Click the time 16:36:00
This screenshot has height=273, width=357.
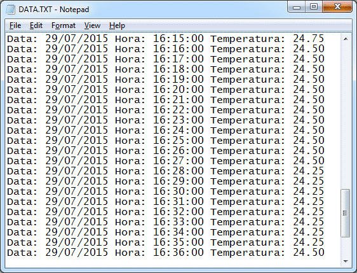click(178, 253)
